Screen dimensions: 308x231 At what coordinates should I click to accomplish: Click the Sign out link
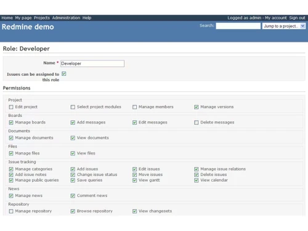(297, 18)
